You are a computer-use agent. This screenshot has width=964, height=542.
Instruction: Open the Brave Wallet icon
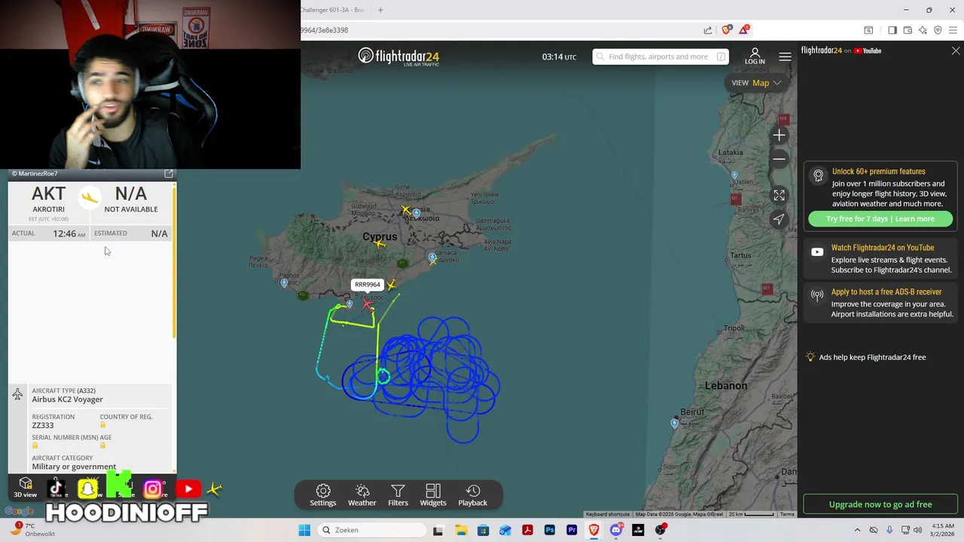coord(908,30)
